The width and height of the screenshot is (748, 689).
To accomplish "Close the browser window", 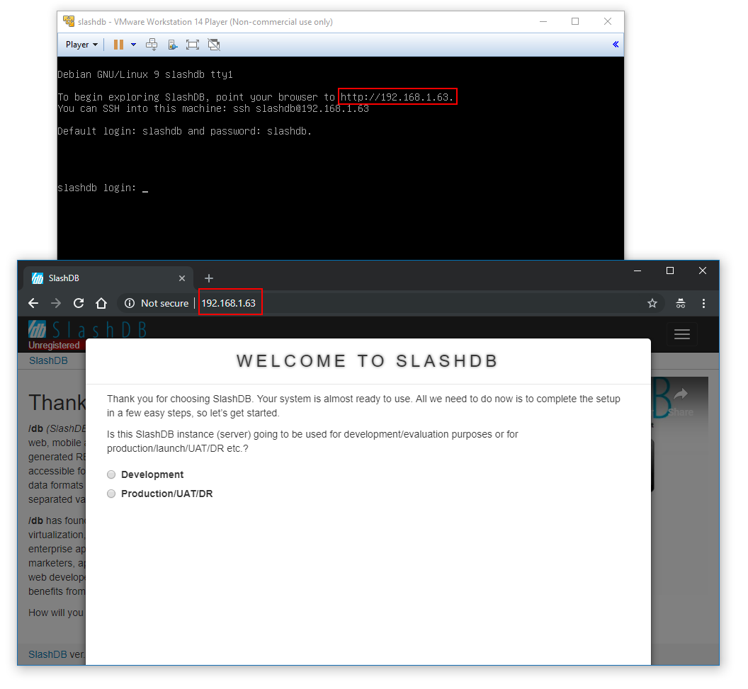I will (x=702, y=271).
